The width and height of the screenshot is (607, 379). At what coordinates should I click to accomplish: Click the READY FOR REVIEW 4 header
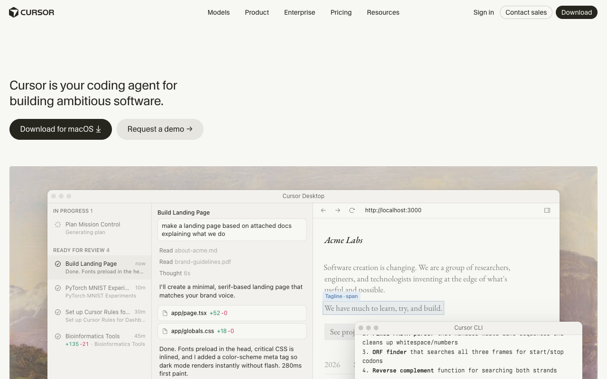pos(81,250)
